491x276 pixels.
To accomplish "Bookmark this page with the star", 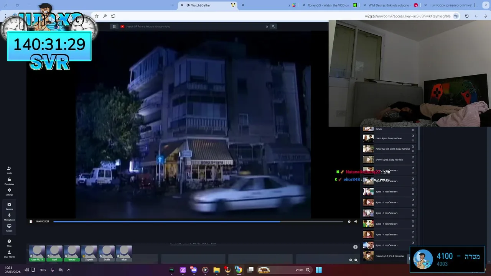I will 97,16.
